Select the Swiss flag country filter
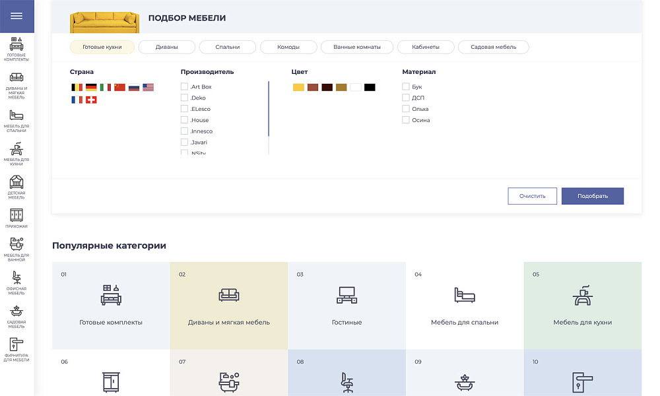 [x=91, y=100]
